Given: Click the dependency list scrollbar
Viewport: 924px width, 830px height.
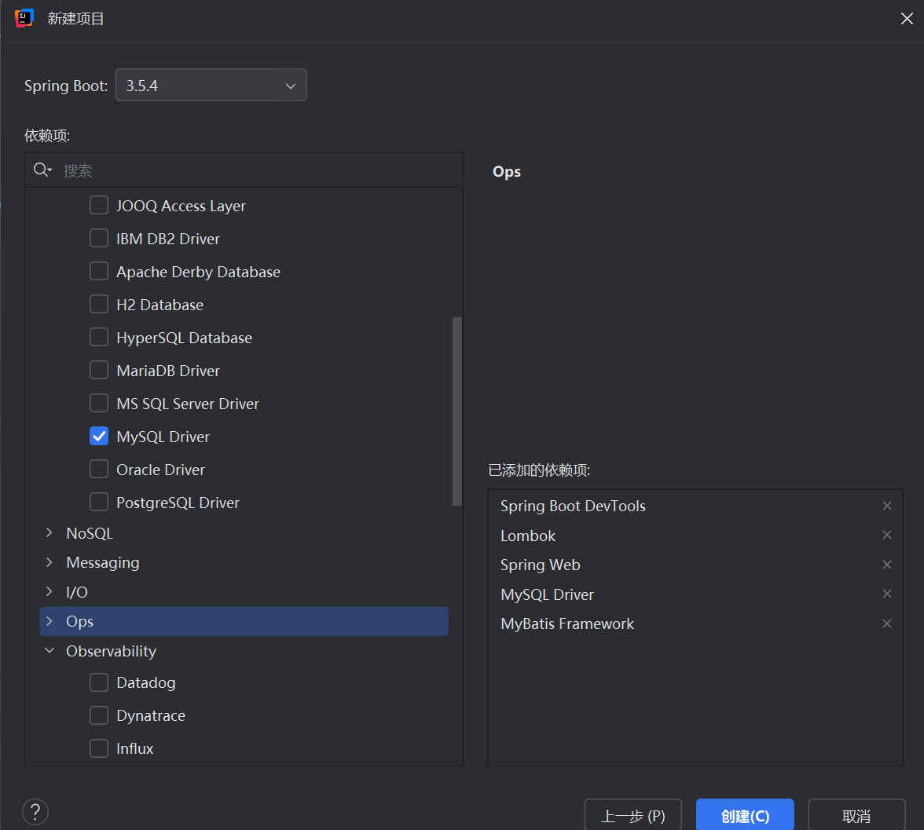Looking at the screenshot, I should [456, 411].
